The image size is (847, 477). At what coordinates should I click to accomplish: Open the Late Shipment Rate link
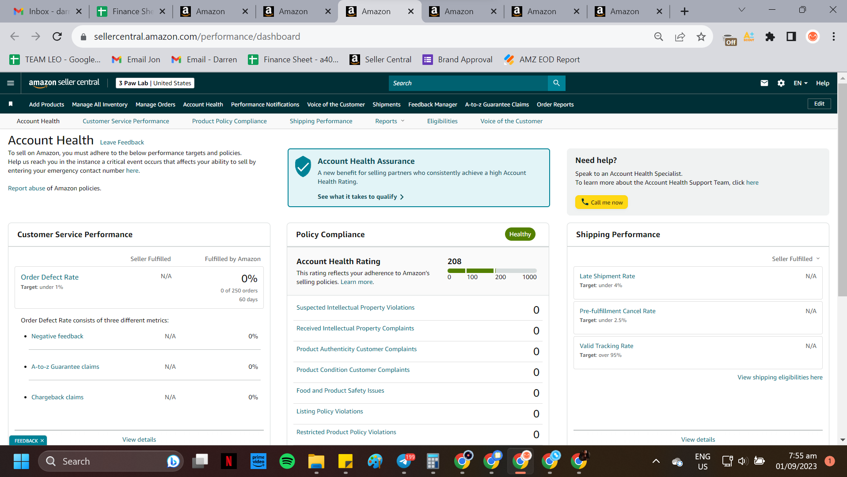(607, 276)
